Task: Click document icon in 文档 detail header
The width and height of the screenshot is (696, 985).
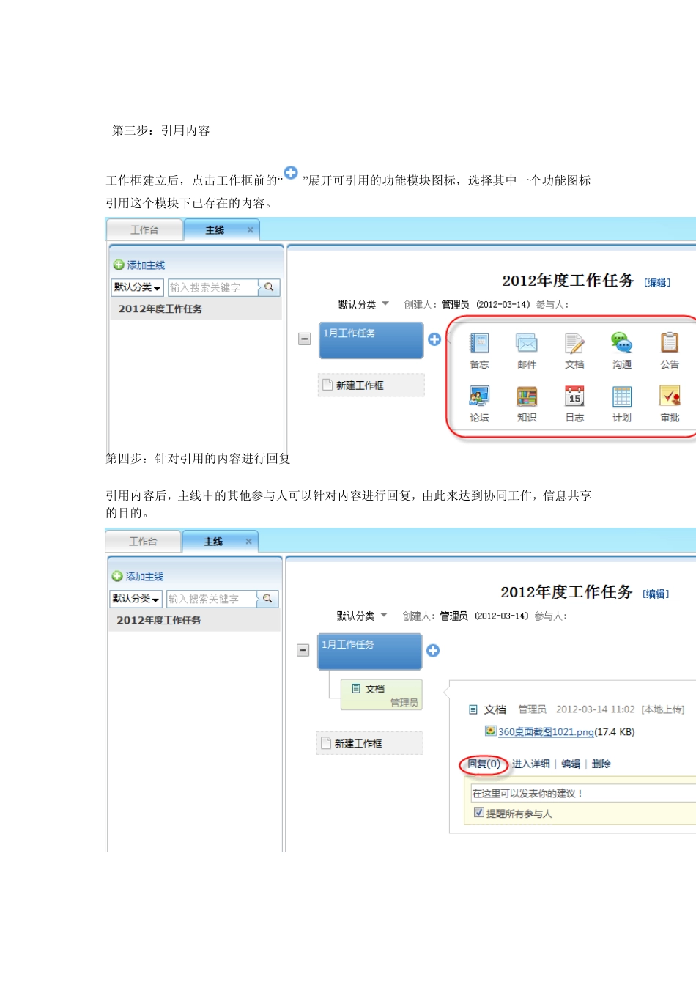Action: (473, 709)
